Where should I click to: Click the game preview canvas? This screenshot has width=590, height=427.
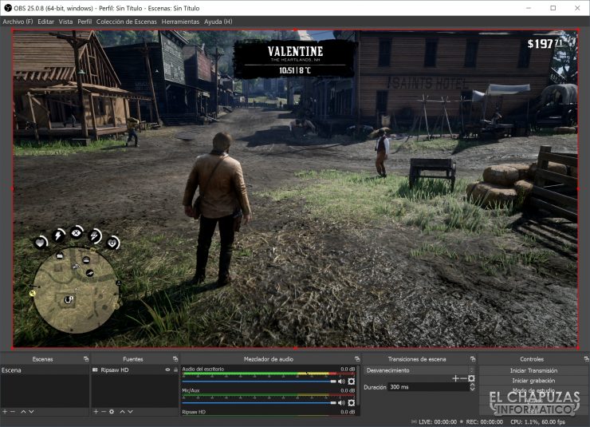point(295,188)
